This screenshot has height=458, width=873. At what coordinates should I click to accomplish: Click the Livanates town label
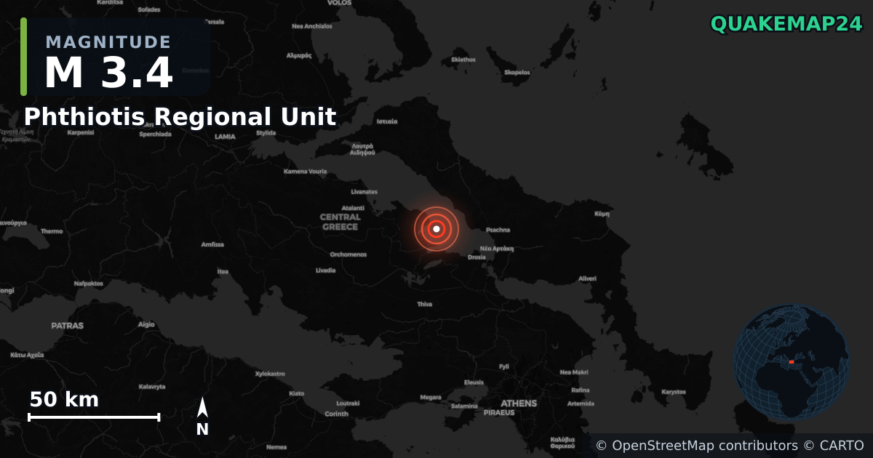[364, 192]
